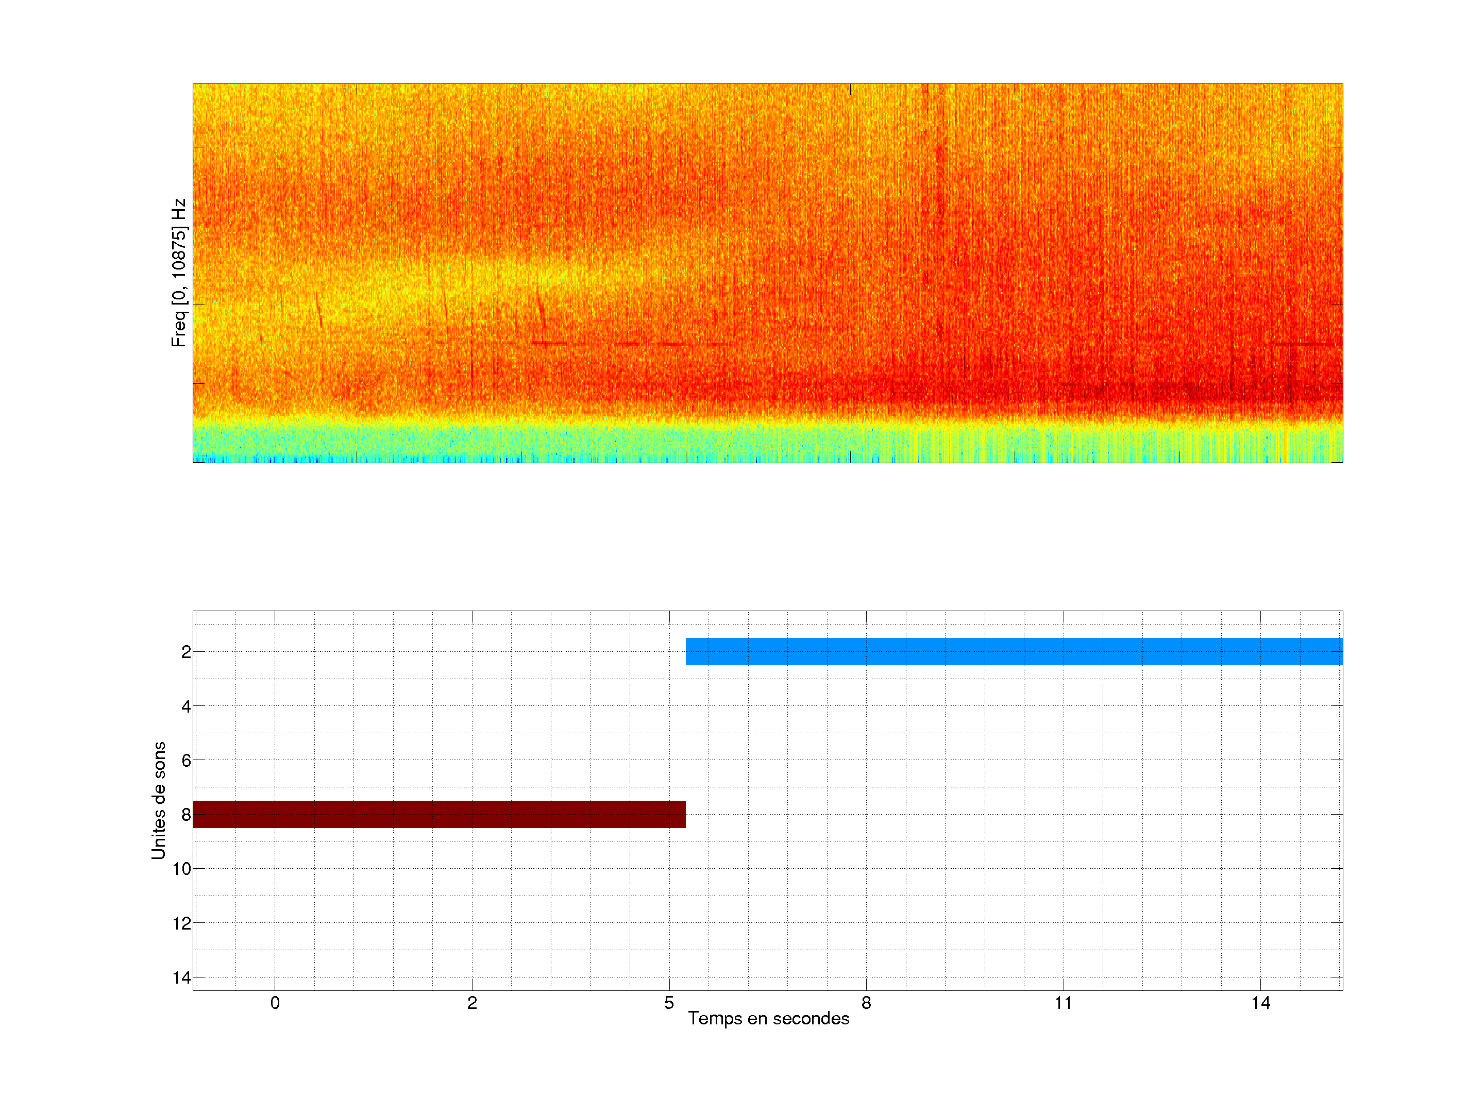The image size is (1484, 1113).
Task: Click the sound unit axis label 12
Action: 182,923
